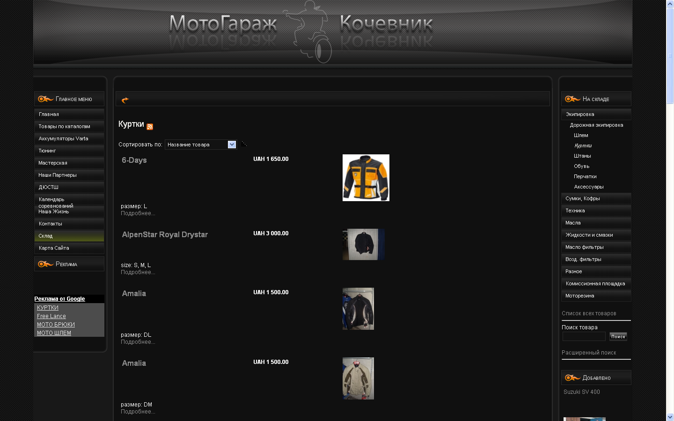Click the Список всех товаров link
Viewport: 674px width, 421px height.
click(x=589, y=313)
